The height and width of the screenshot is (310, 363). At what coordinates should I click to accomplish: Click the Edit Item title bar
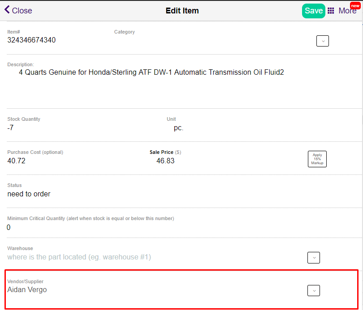point(182,10)
